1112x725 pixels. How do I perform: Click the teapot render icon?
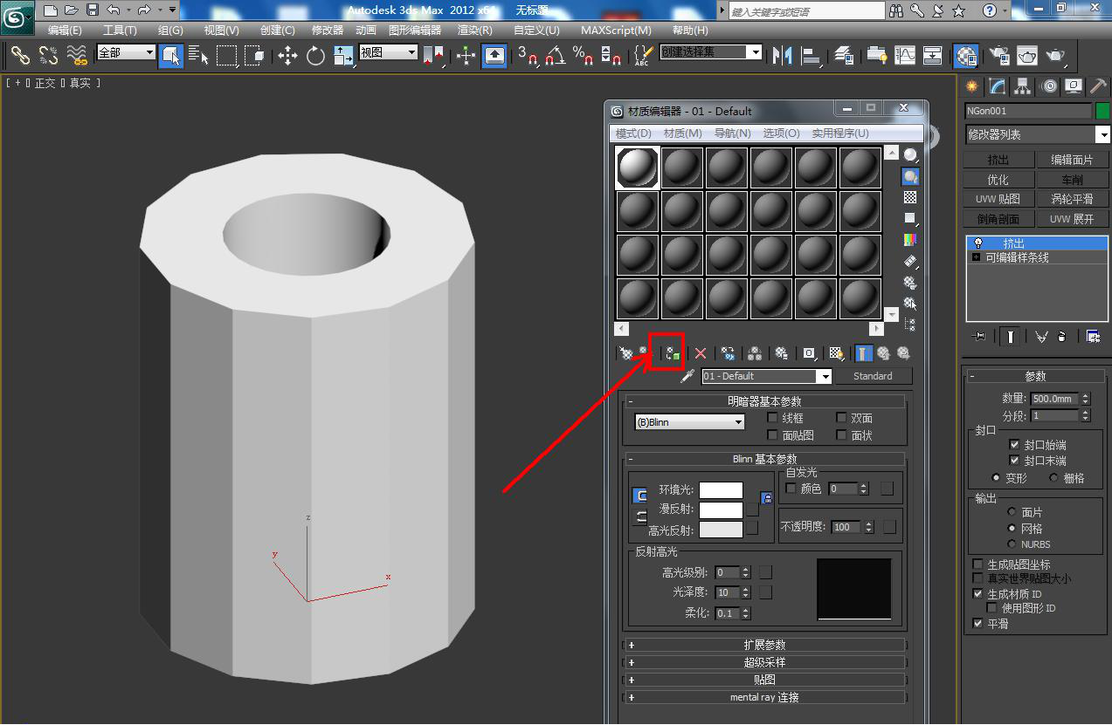click(x=1055, y=56)
